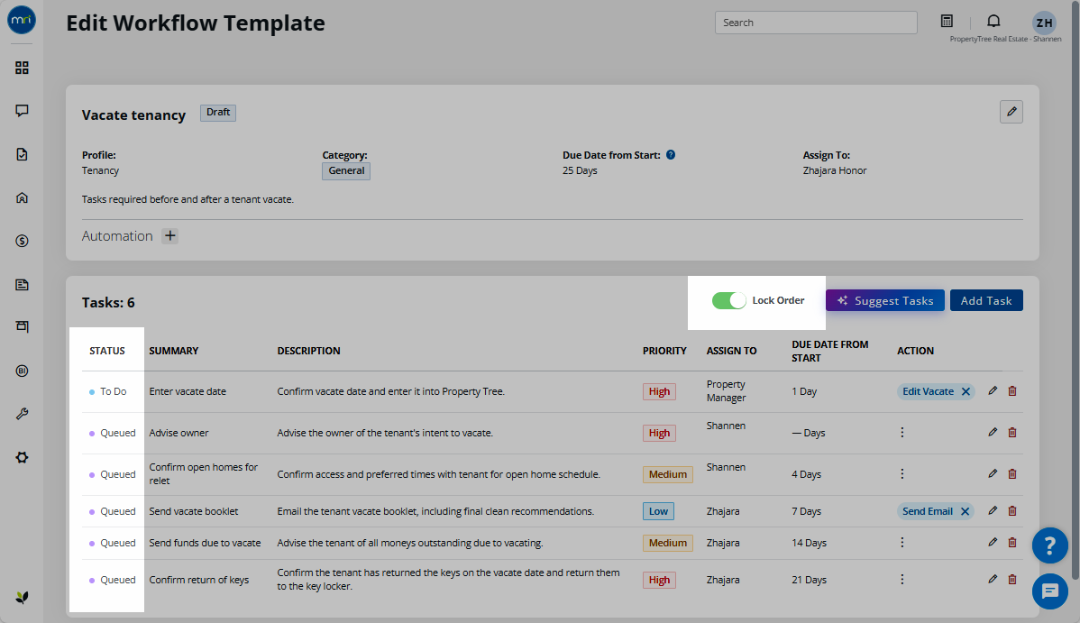Click the Due Date from Start help icon

click(x=671, y=155)
